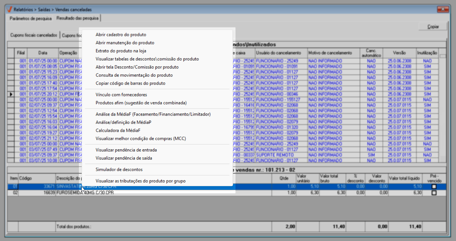Viewport: 456px width, 241px height.
Task: Switch to Cupons fiscais cancelados tab
Action: pos(34,35)
